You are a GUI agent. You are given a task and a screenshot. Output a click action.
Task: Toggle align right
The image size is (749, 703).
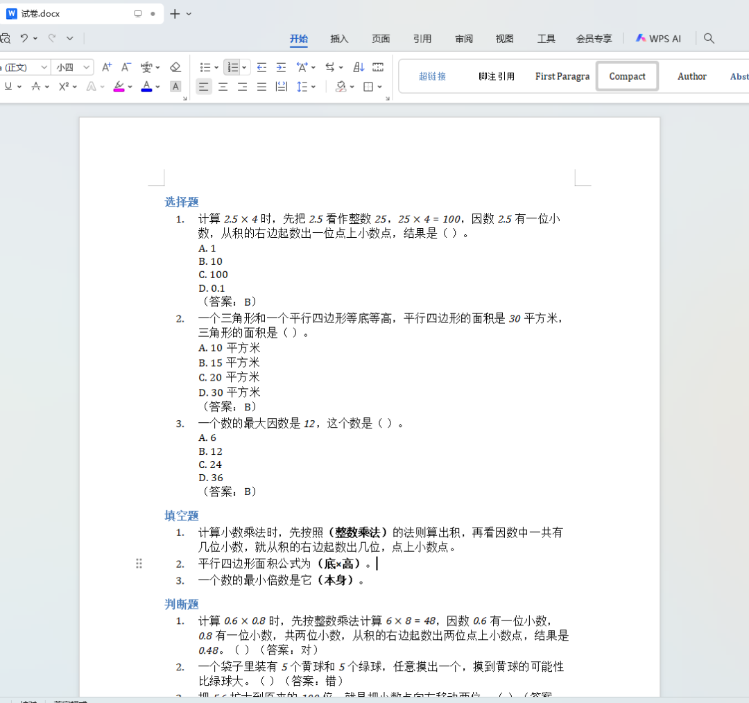pos(243,87)
